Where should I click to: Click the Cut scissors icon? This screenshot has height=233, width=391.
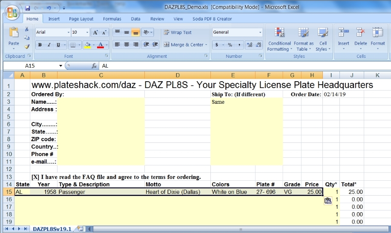27,29
